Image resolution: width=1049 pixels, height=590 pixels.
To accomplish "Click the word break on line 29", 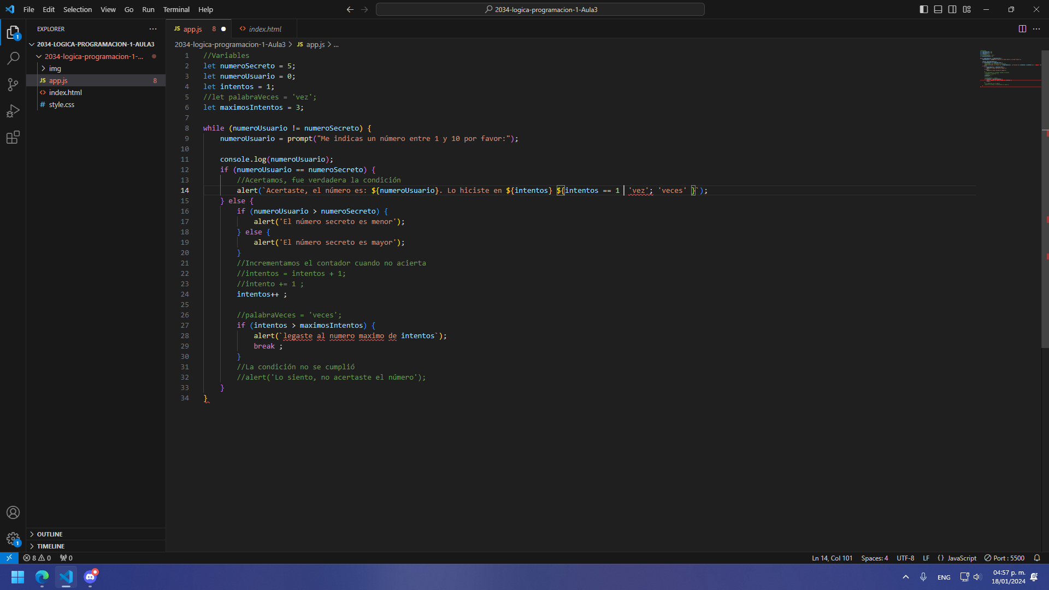I will [x=264, y=346].
